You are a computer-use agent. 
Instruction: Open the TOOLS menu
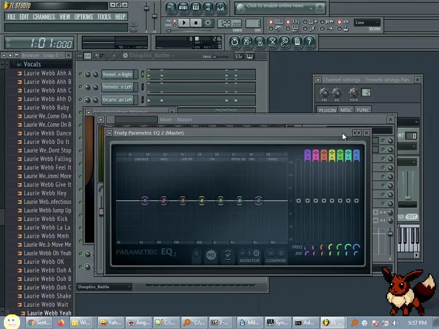coord(104,17)
